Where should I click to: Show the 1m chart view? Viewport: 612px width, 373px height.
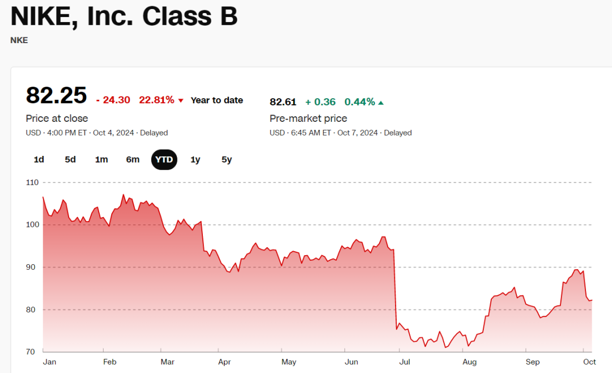101,159
